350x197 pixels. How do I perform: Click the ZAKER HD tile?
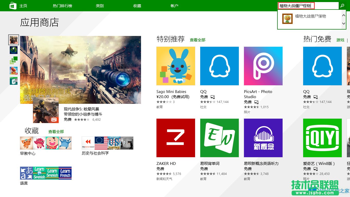click(x=176, y=138)
